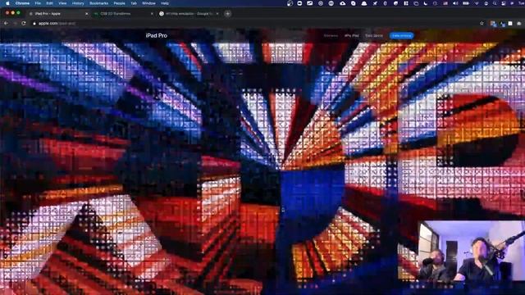Open the People menu

click(x=119, y=3)
